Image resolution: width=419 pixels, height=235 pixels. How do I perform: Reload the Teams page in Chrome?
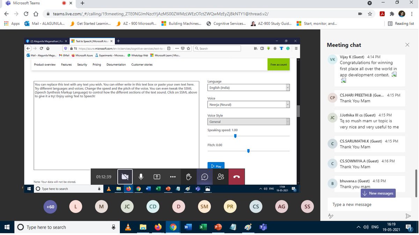[x=26, y=14]
